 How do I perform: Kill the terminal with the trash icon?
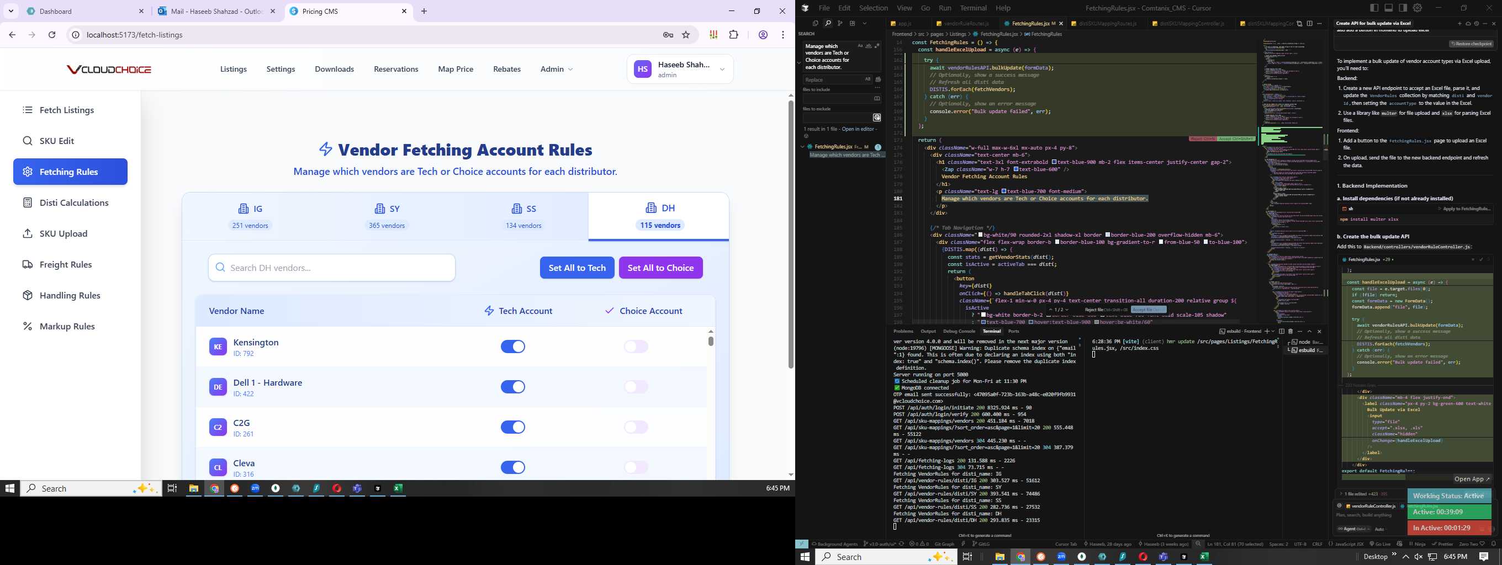tap(1291, 332)
